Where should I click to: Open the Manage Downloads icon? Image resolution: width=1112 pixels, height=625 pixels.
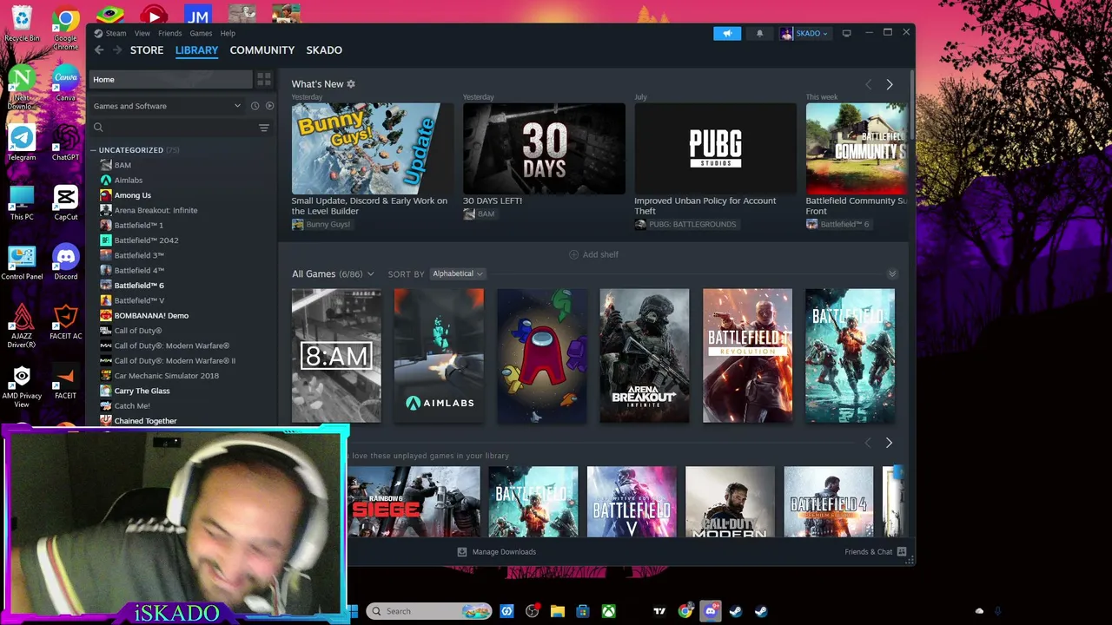(462, 552)
